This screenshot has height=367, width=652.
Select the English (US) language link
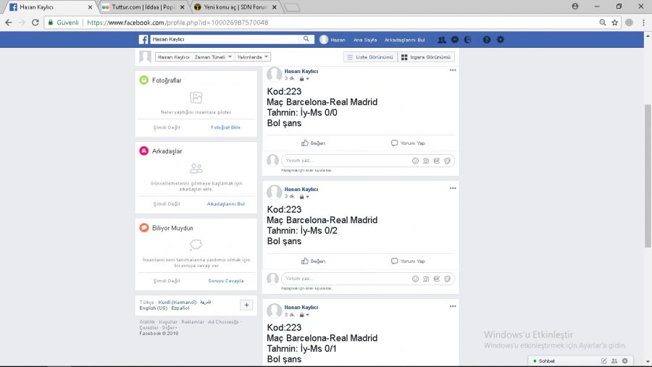(153, 308)
